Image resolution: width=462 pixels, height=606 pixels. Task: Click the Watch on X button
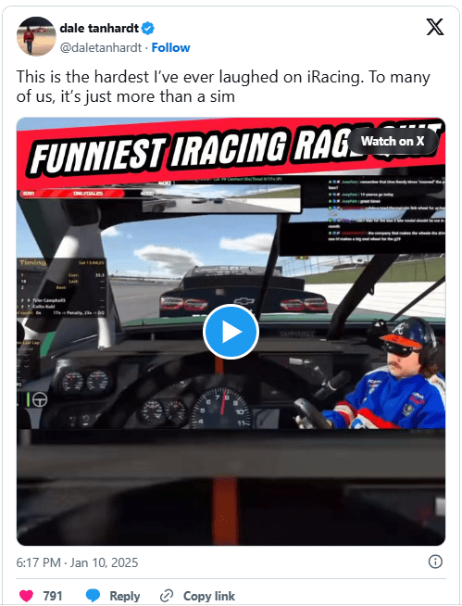(x=393, y=142)
